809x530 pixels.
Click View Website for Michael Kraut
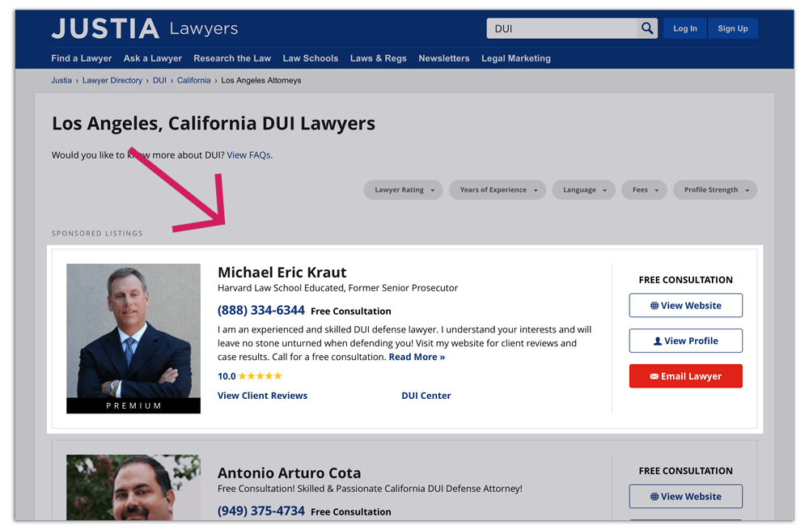pyautogui.click(x=686, y=306)
